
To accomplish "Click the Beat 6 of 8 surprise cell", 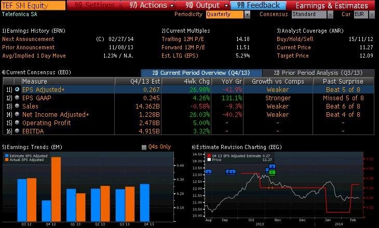I will [x=343, y=106].
